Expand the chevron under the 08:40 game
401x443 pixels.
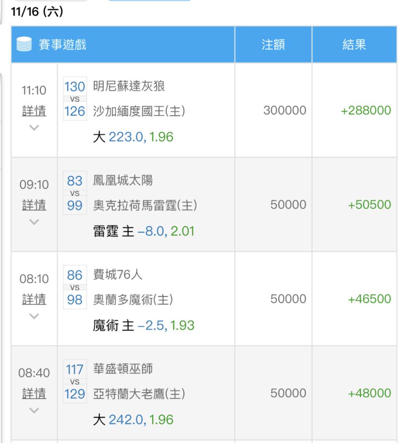pyautogui.click(x=34, y=410)
